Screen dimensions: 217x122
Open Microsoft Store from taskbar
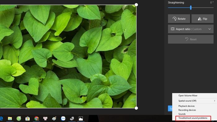click(28, 119)
